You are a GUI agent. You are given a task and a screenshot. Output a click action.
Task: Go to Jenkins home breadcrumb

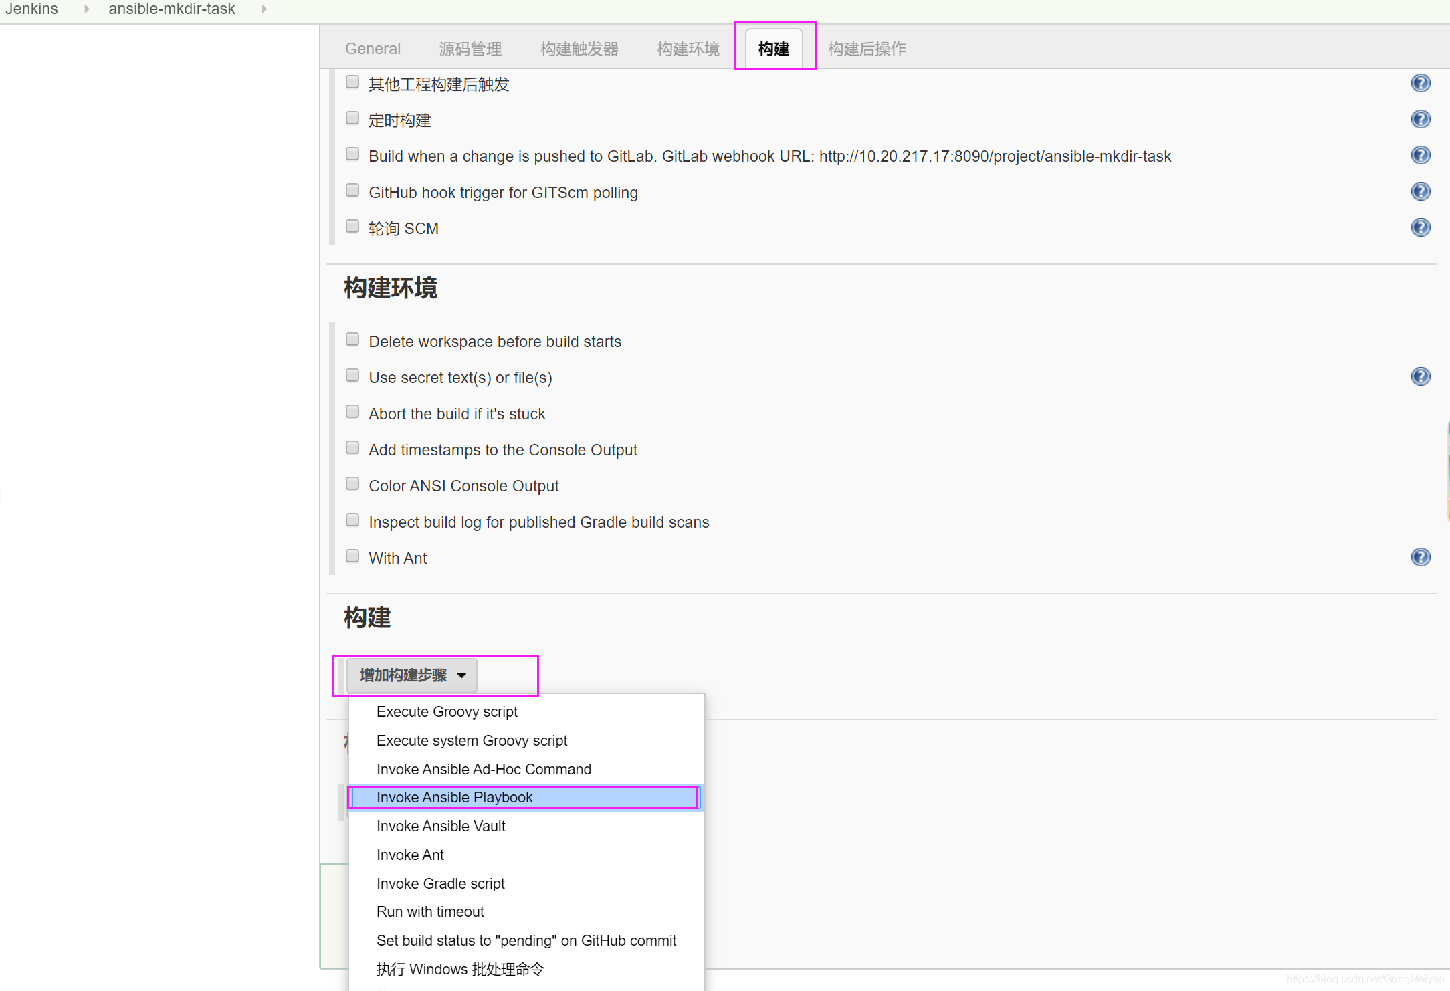click(32, 9)
